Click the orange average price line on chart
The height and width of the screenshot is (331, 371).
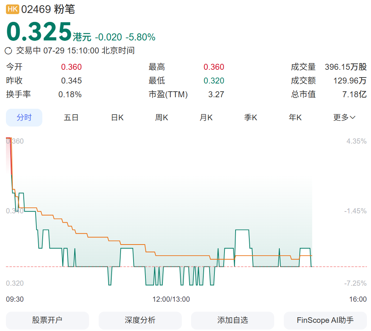[x=182, y=256]
